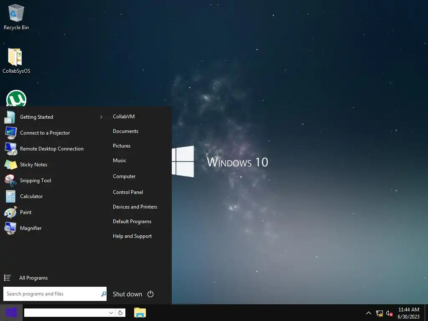
Task: Click the network tray icon
Action: pos(380,313)
